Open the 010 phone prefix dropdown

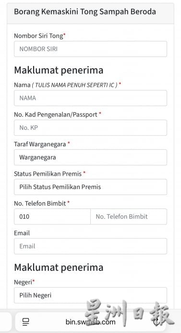pyautogui.click(x=52, y=217)
